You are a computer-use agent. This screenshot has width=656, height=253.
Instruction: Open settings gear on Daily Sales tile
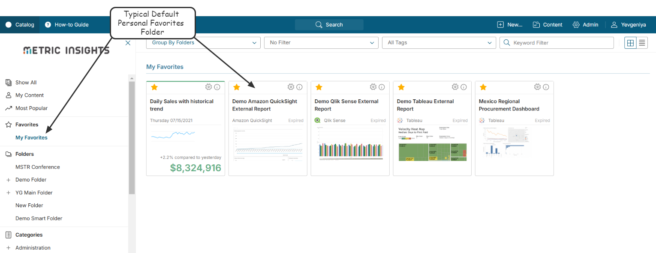click(x=208, y=87)
